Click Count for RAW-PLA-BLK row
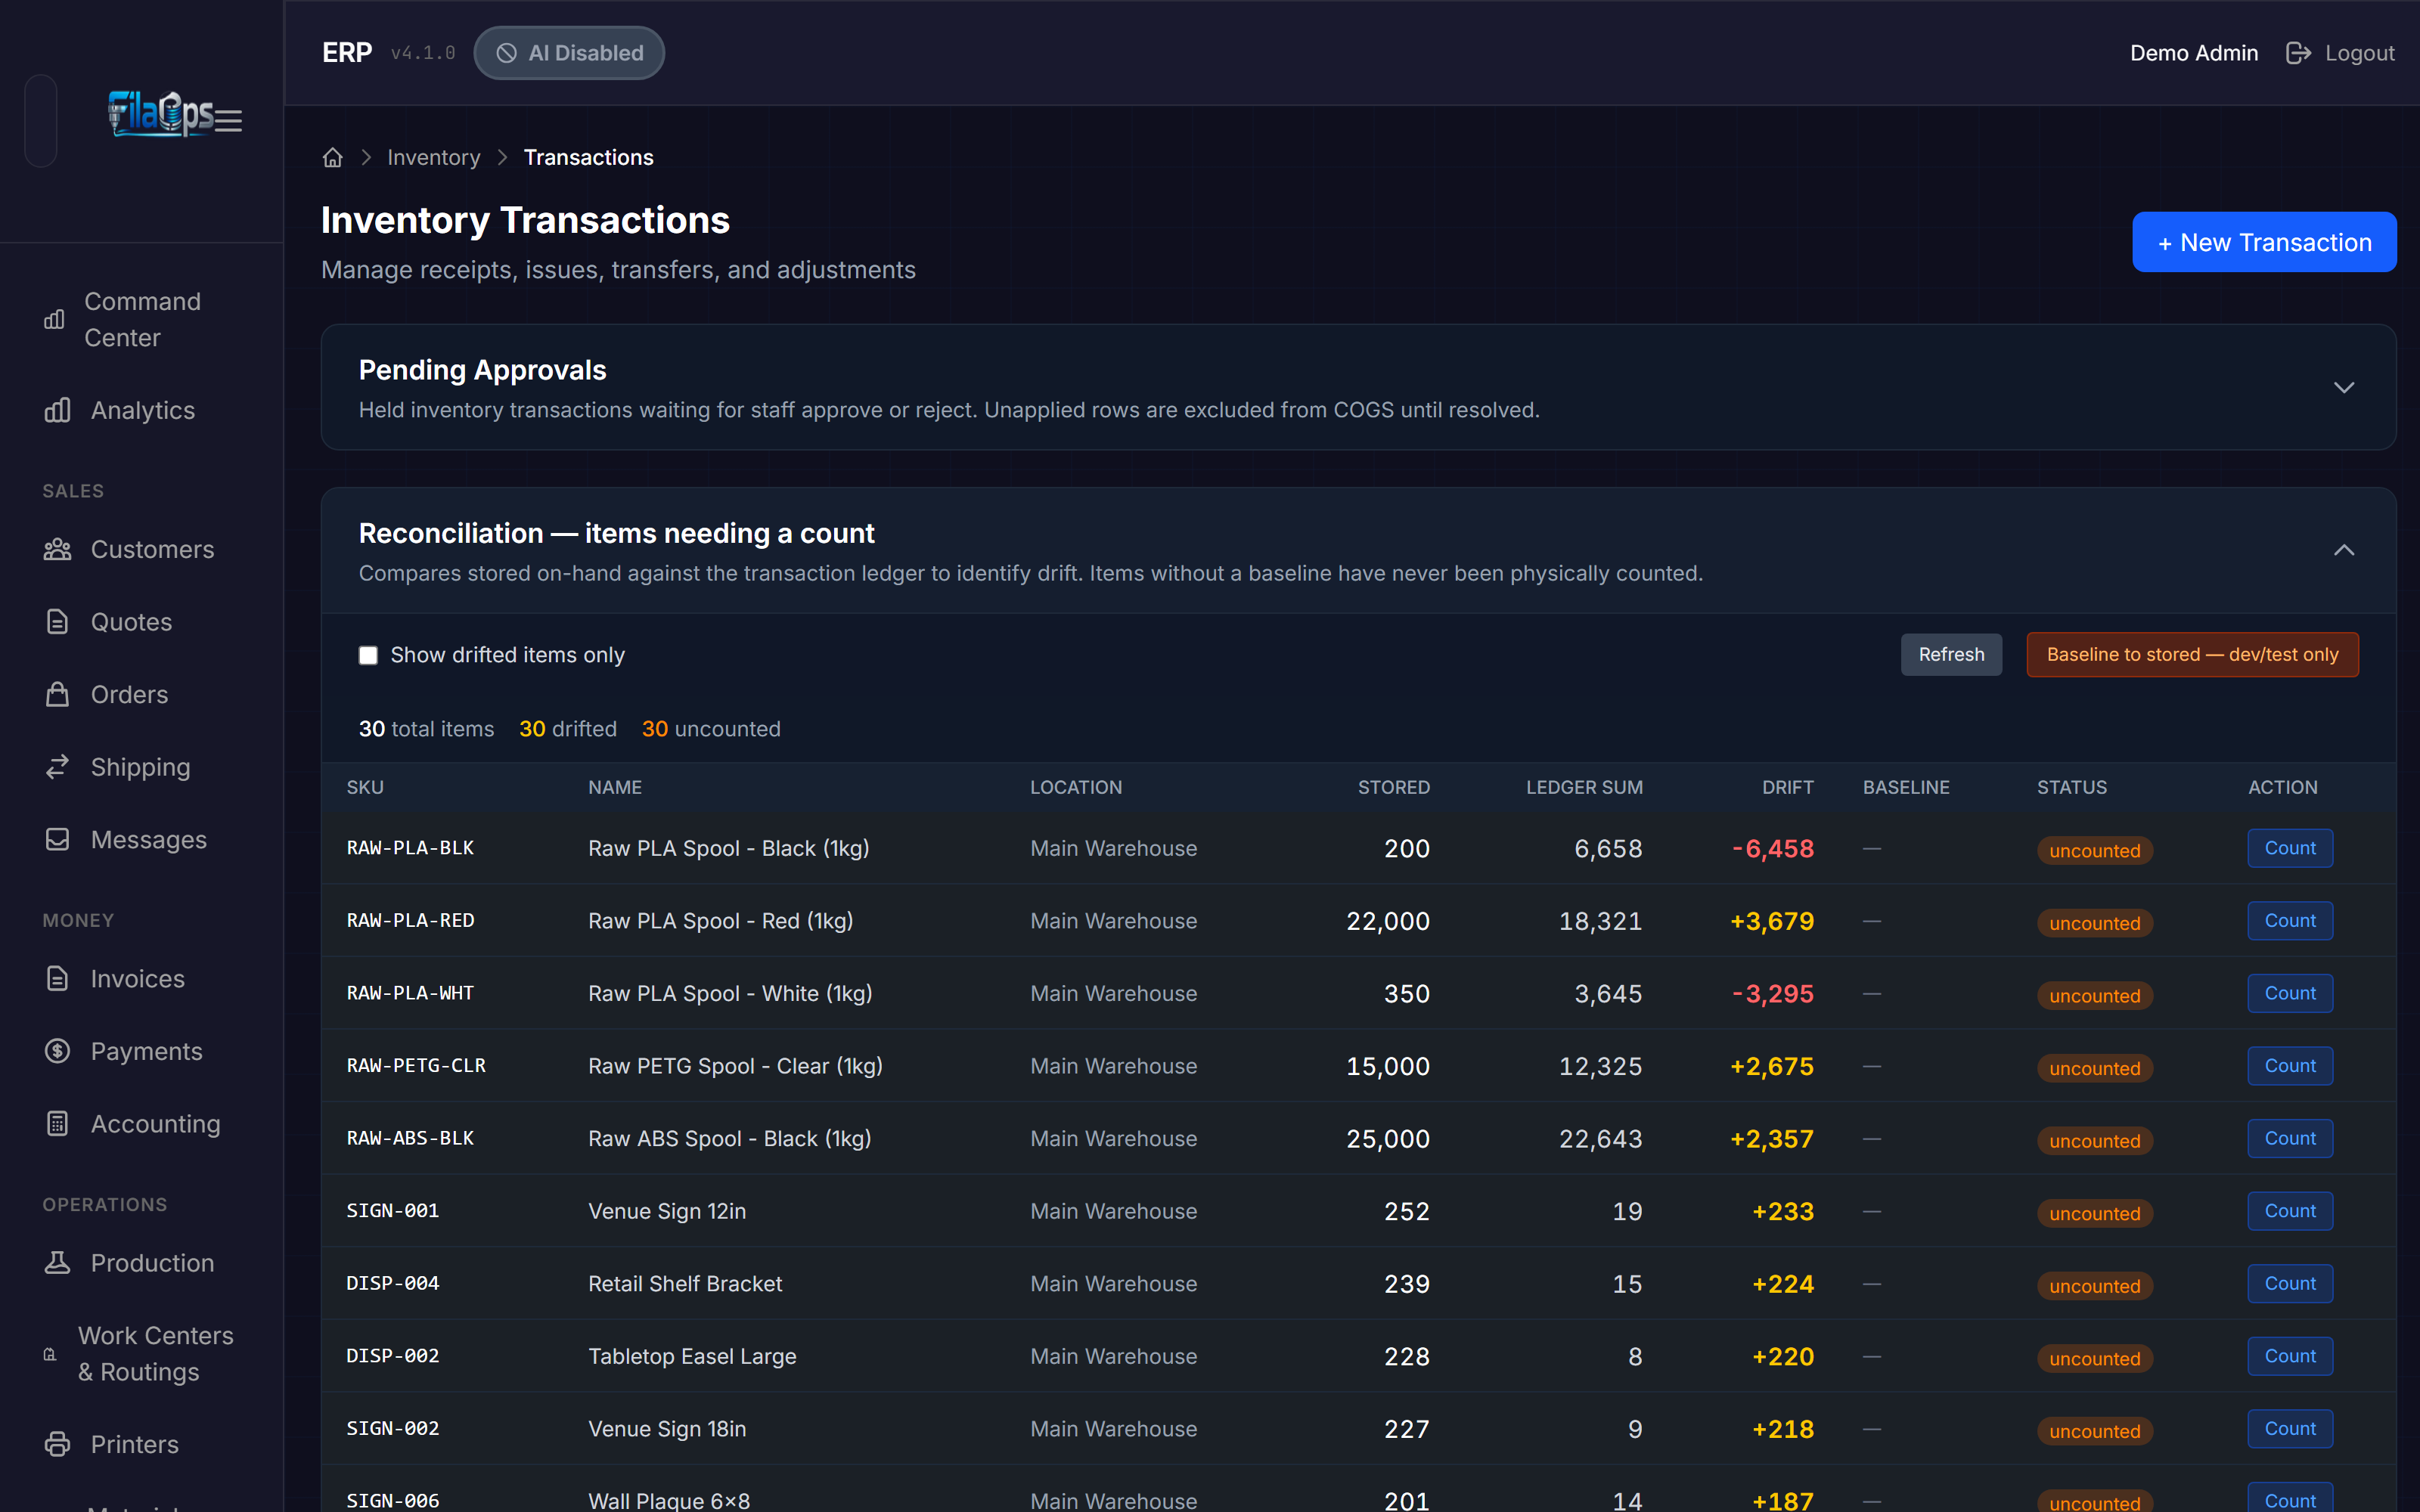The height and width of the screenshot is (1512, 2420). 2290,848
